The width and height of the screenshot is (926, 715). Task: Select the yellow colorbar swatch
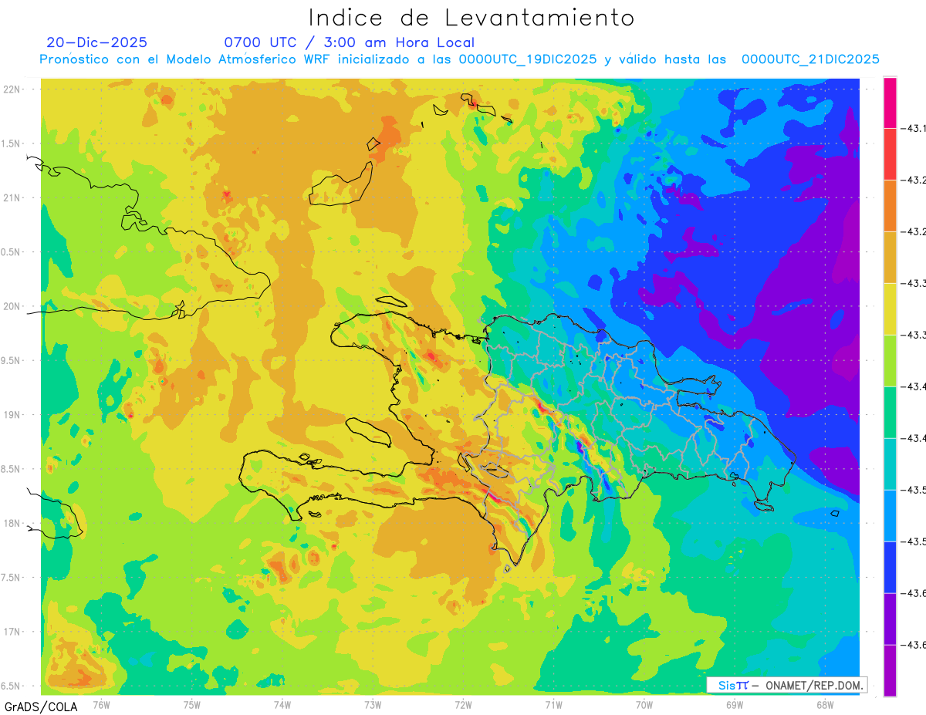coord(890,309)
